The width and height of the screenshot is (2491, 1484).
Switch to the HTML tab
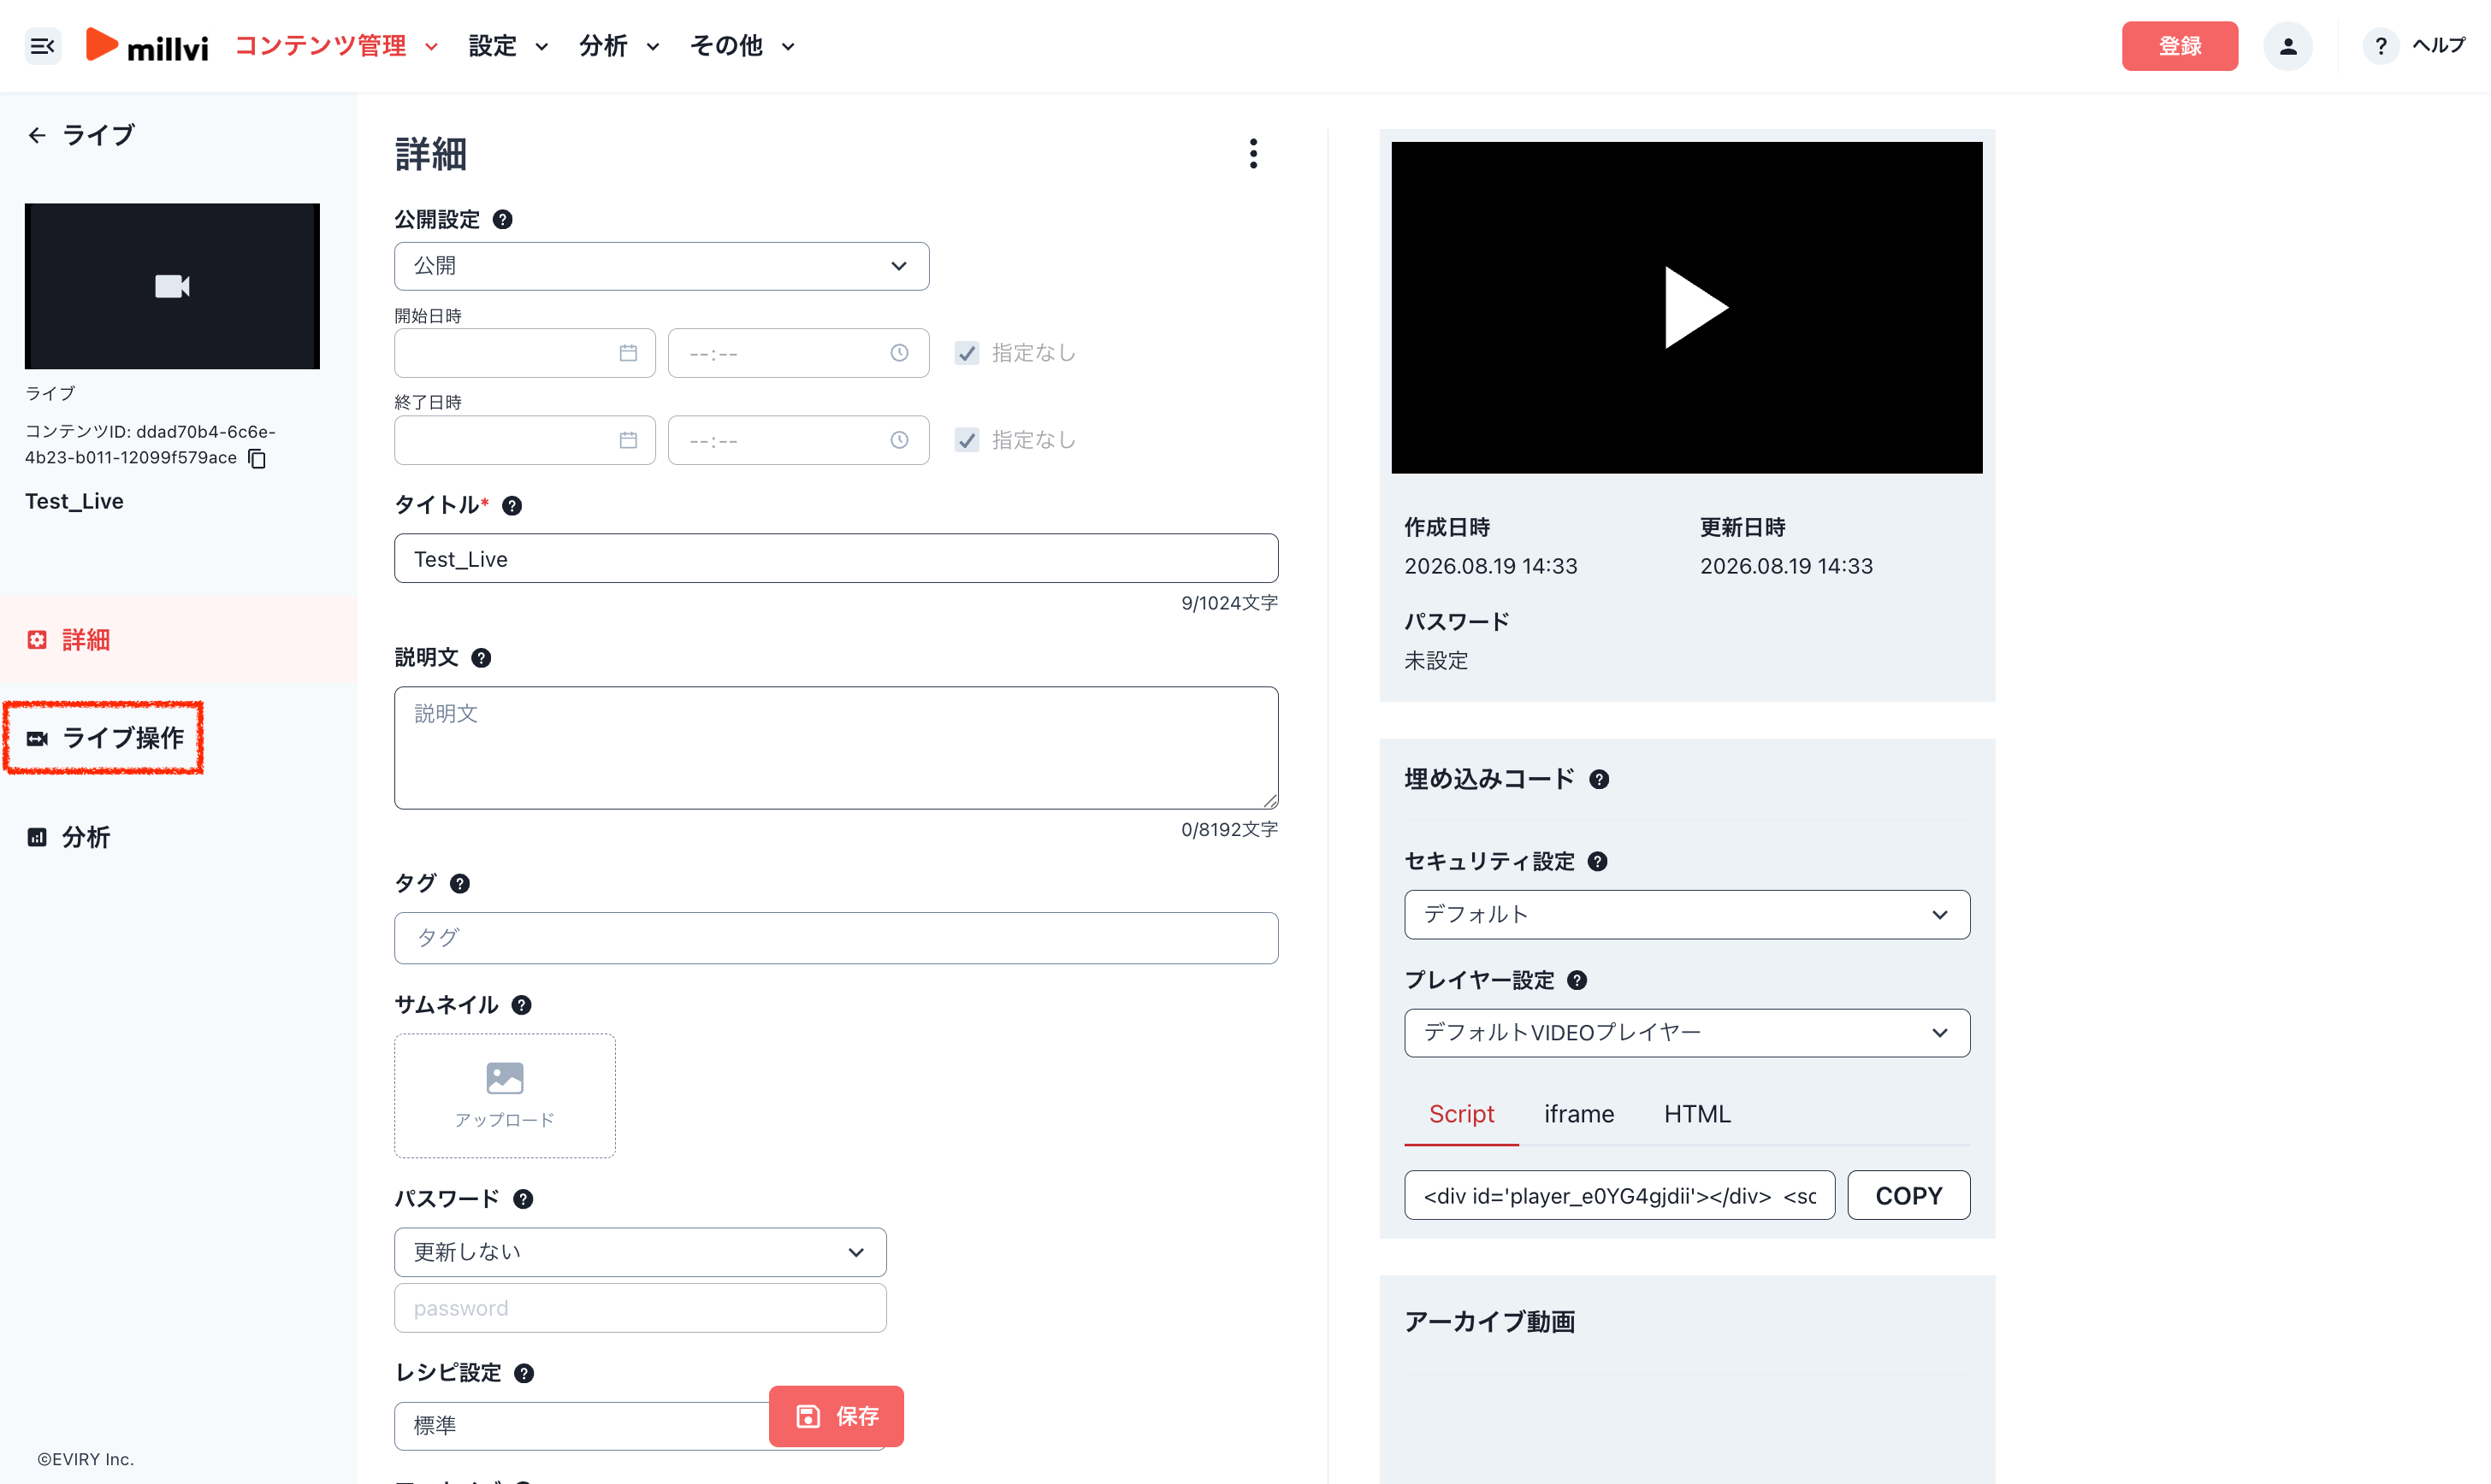(1696, 1114)
